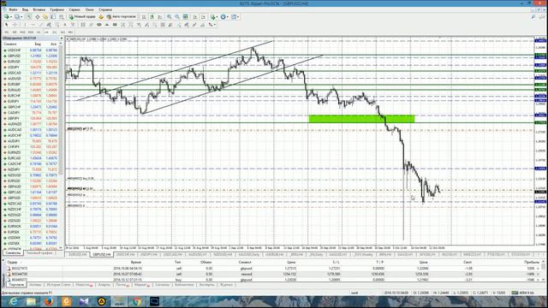Screen dimensions: 548x308
Task: Open the Profiles toolbar icon
Action: pyautogui.click(x=16, y=17)
